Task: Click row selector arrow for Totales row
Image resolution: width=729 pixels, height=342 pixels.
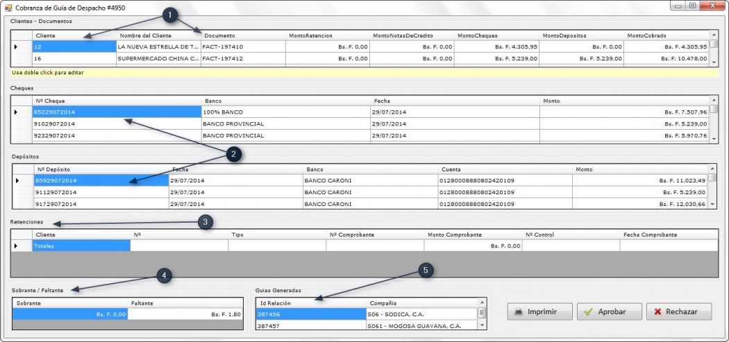Action: click(x=16, y=246)
